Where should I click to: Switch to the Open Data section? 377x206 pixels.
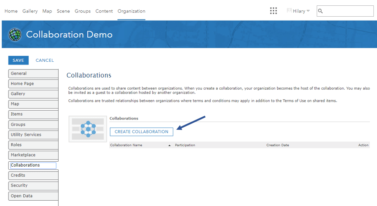pos(33,196)
